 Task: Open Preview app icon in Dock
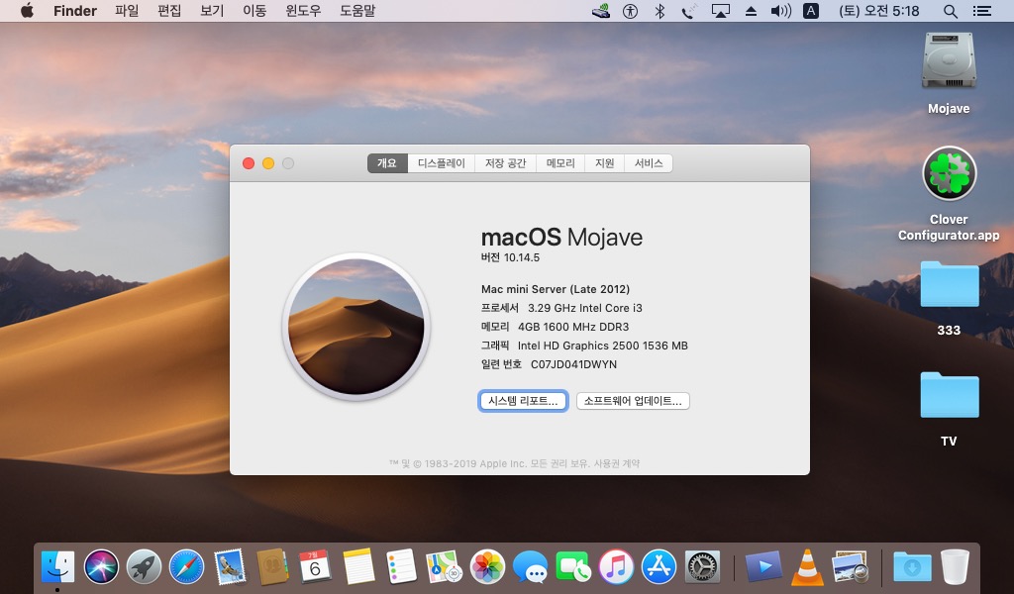pos(851,567)
